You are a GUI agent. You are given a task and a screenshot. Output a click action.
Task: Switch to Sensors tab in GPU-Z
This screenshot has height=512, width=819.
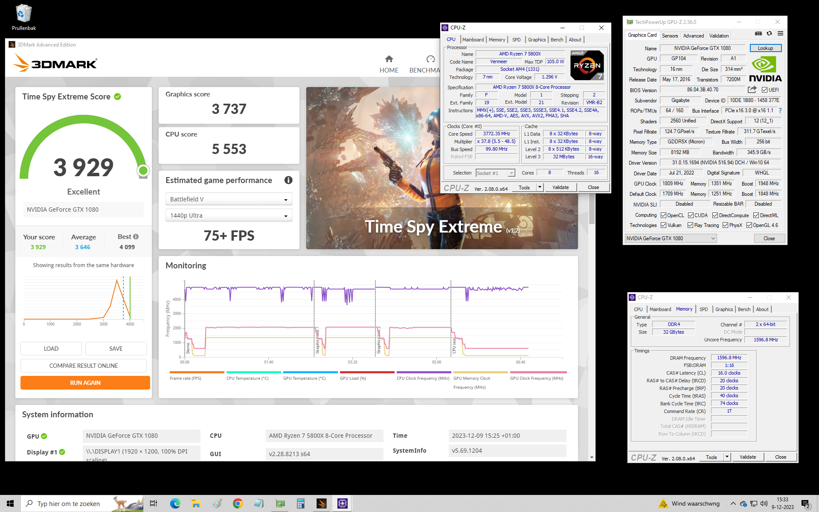(x=670, y=36)
